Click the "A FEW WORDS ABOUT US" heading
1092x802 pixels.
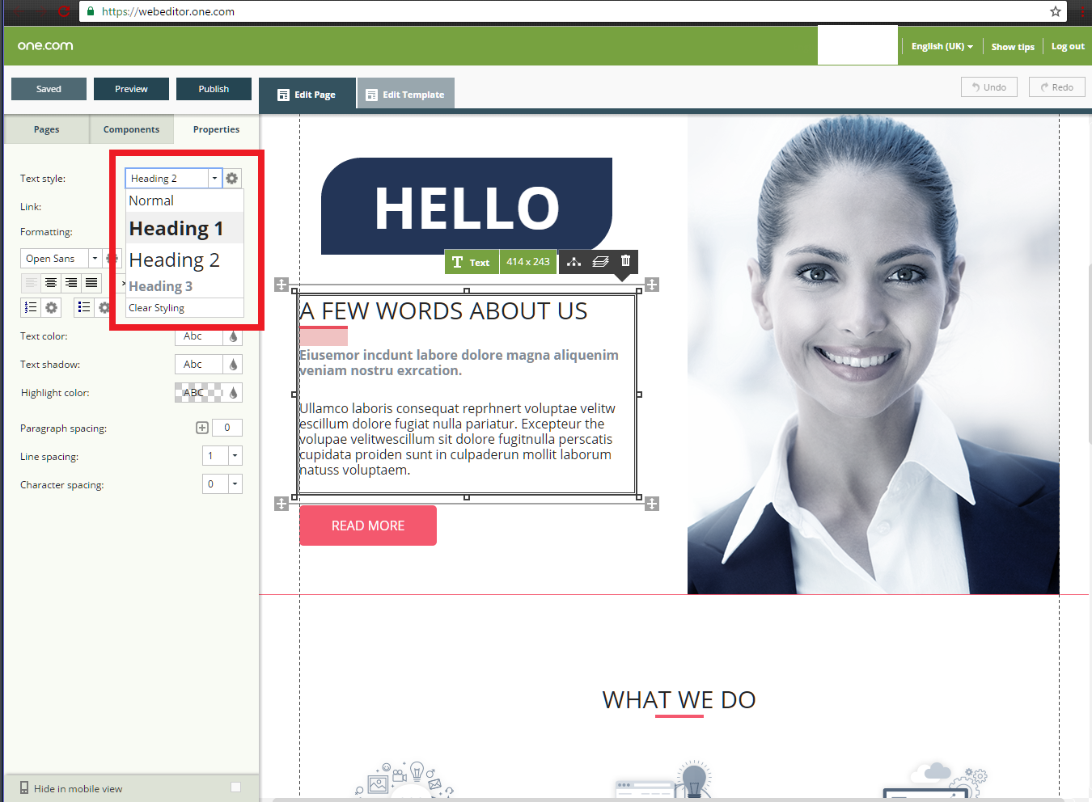click(x=443, y=311)
